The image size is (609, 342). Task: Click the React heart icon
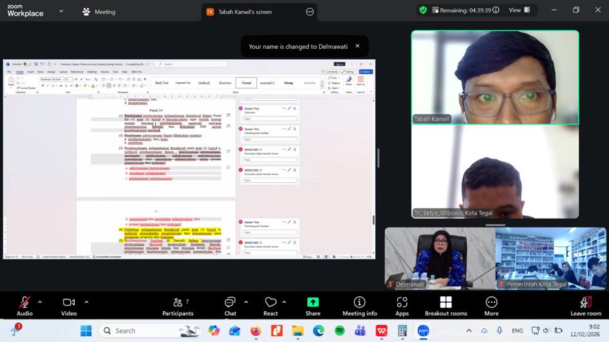(271, 303)
